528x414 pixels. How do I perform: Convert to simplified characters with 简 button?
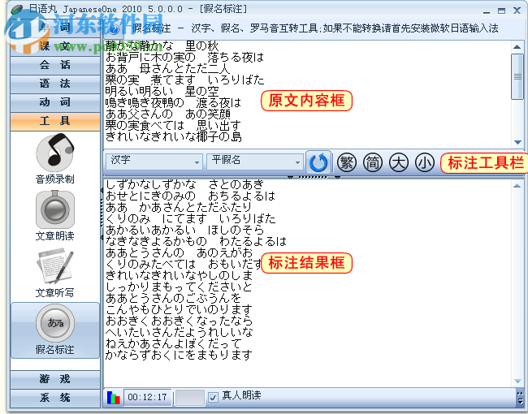click(x=372, y=162)
